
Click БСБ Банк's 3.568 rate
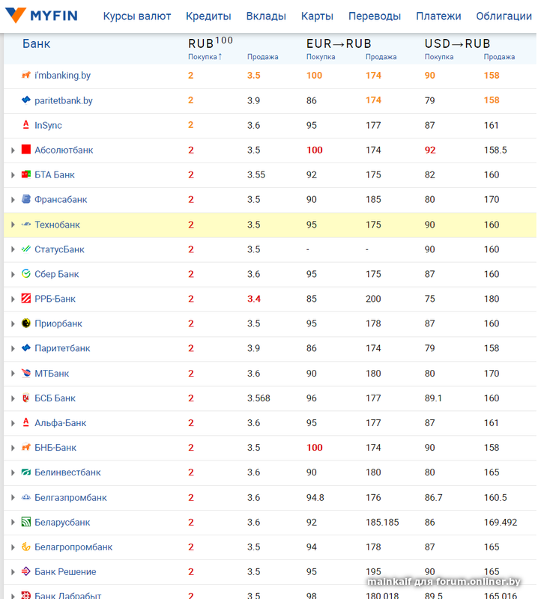click(259, 398)
